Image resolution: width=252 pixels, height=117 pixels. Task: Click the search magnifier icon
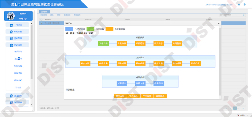tap(244, 15)
